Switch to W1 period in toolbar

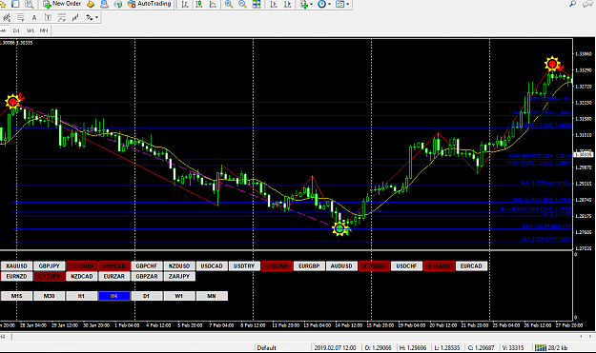point(30,30)
